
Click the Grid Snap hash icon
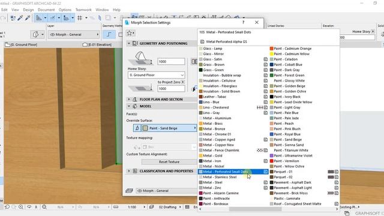80,18
